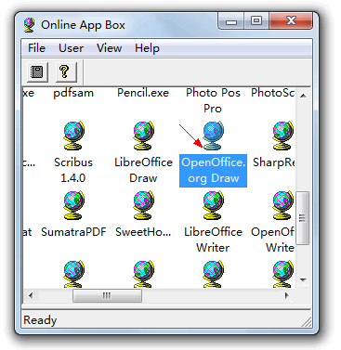This screenshot has width=341, height=350.
Task: Click the OpenOffice.org Draw globe icon
Action: [x=213, y=136]
